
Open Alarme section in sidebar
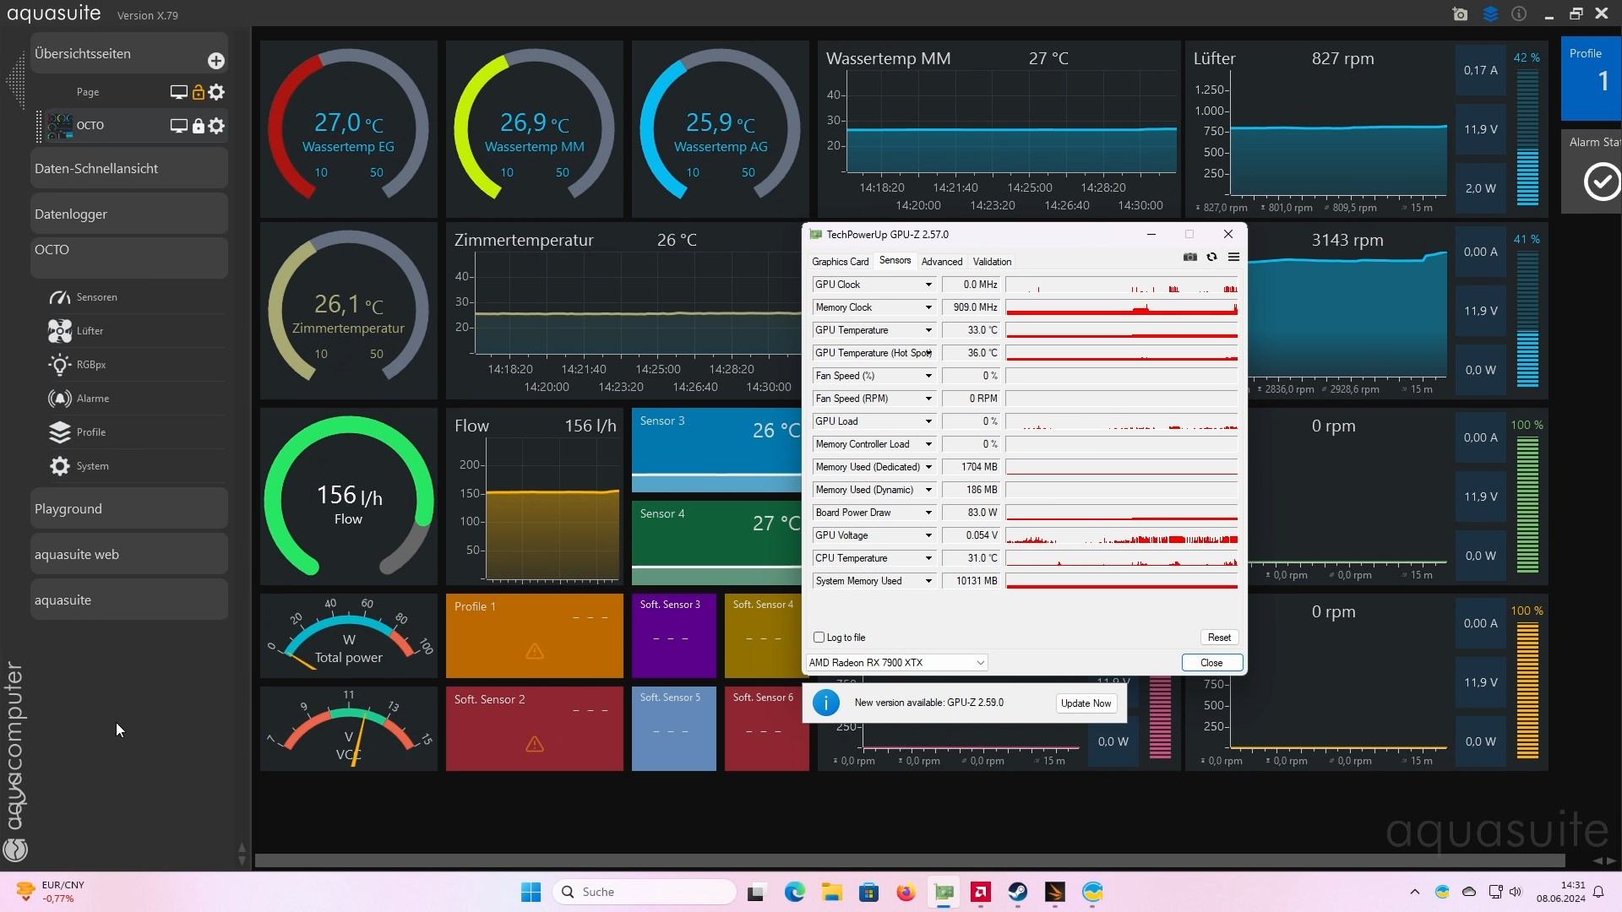coord(92,399)
